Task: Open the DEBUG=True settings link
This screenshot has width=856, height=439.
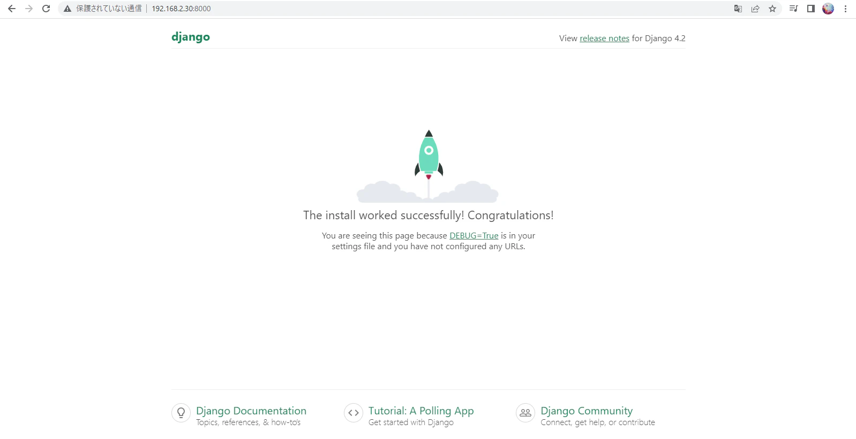Action: (474, 236)
